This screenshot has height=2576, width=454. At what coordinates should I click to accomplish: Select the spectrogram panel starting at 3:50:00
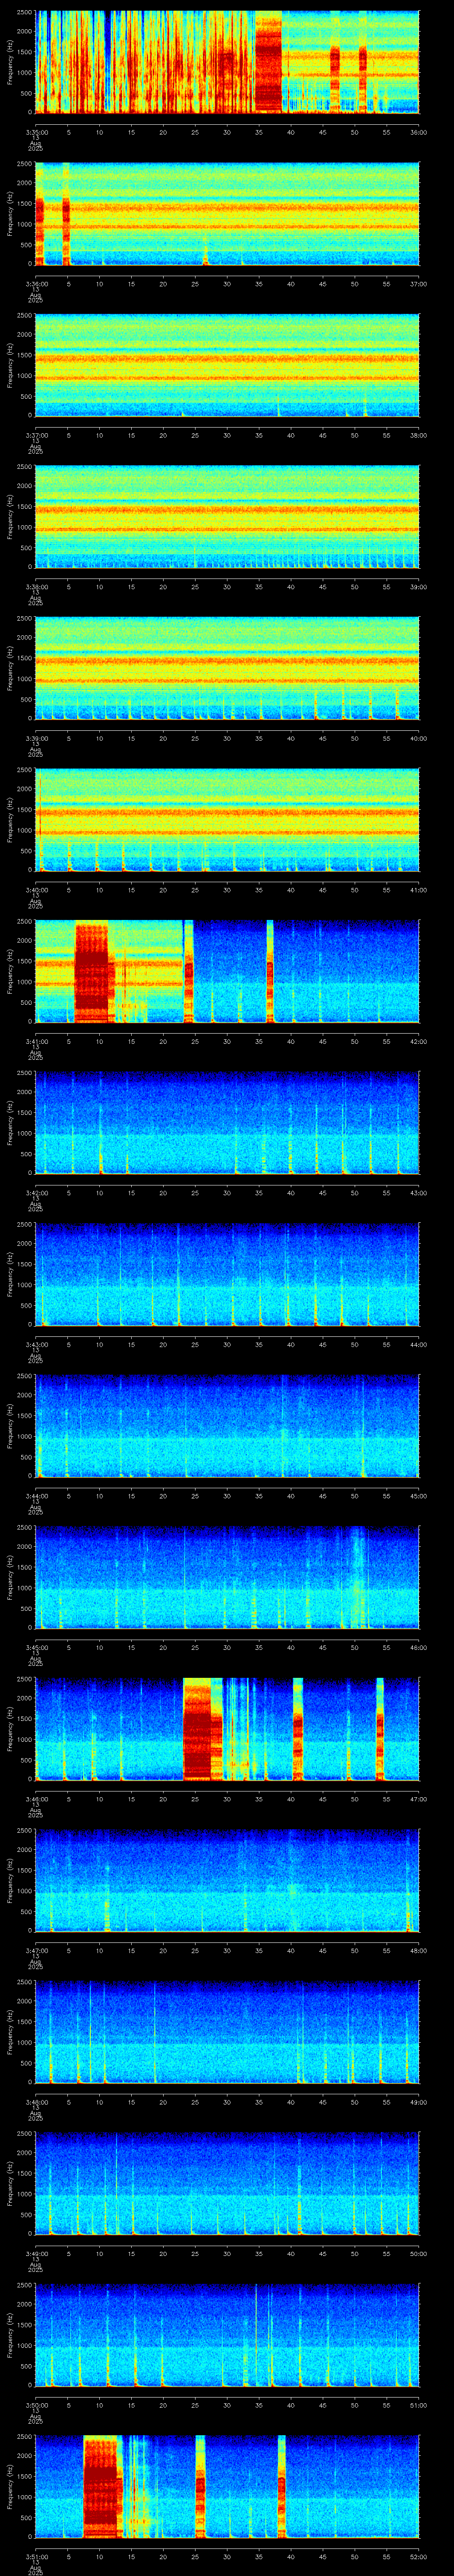click(227, 2336)
